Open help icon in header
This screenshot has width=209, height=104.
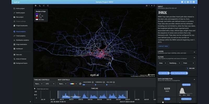[191, 2]
